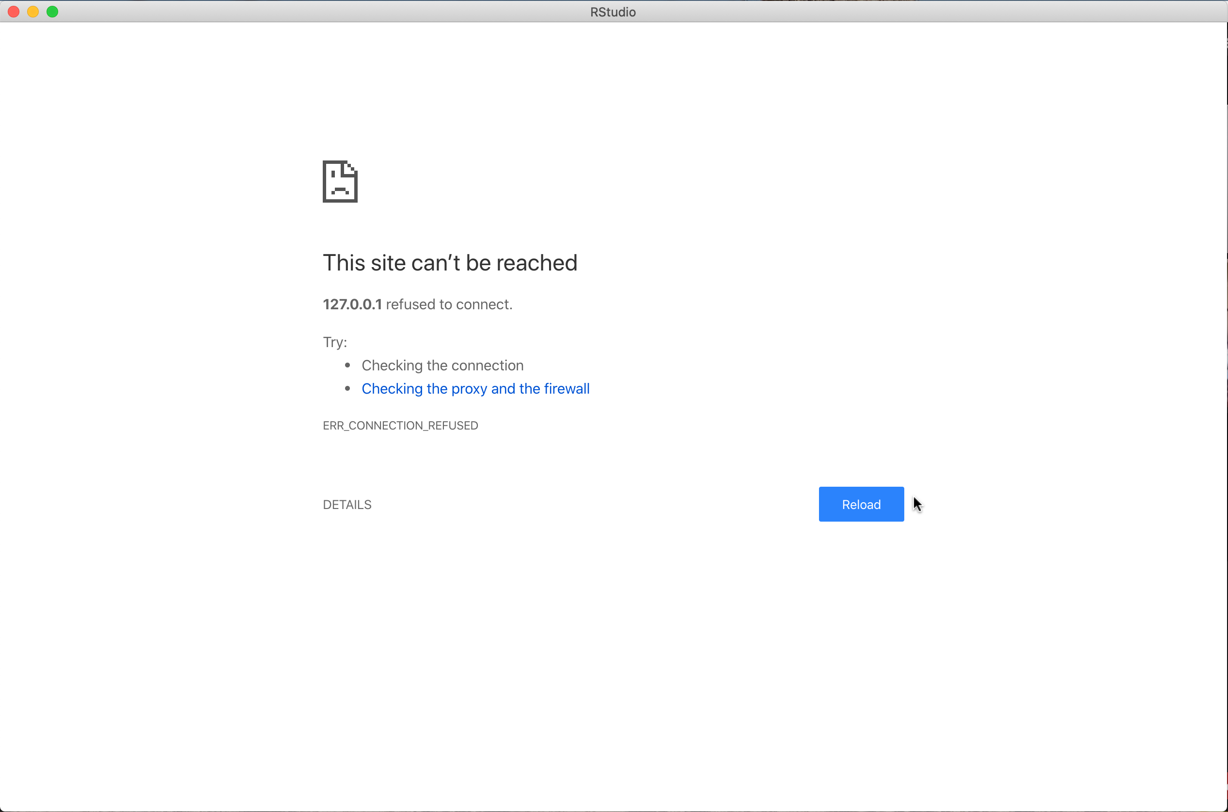Click the word proxy in blue link
Viewport: 1228px width, 812px height.
(469, 389)
